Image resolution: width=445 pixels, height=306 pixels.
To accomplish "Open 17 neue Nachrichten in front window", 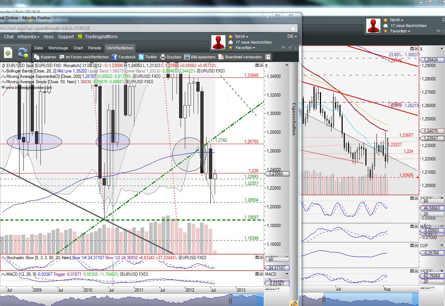I will pos(254,42).
